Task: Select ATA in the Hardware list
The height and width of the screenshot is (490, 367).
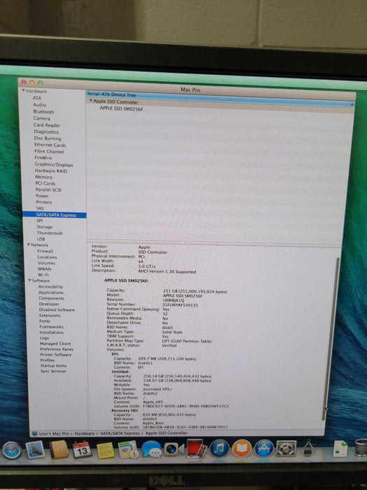Action: [x=37, y=98]
